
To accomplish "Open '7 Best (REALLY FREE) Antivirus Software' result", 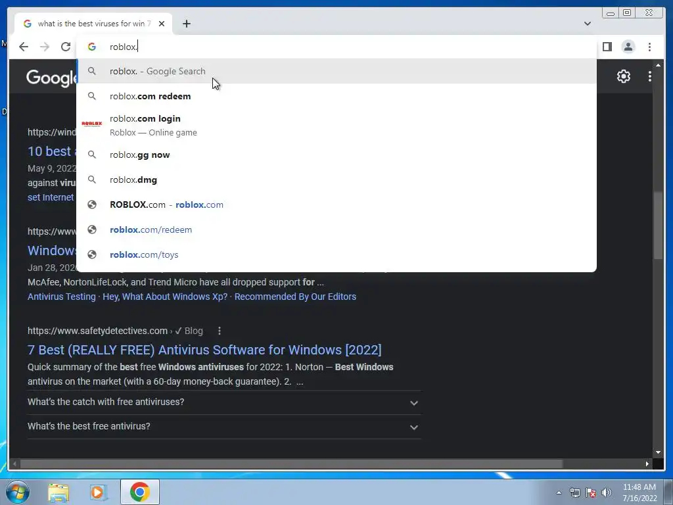I will [204, 350].
